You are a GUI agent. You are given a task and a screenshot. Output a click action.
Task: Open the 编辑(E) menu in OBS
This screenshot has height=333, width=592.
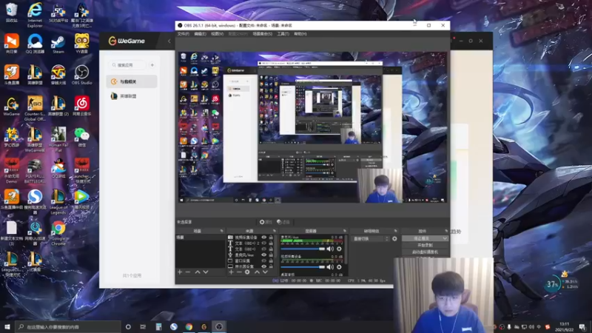point(200,34)
